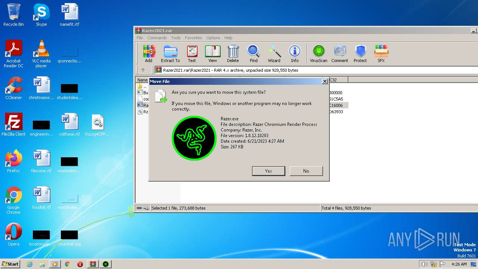Click Windows Explorer folder taskbar icon
478x269 pixels.
tap(42, 264)
